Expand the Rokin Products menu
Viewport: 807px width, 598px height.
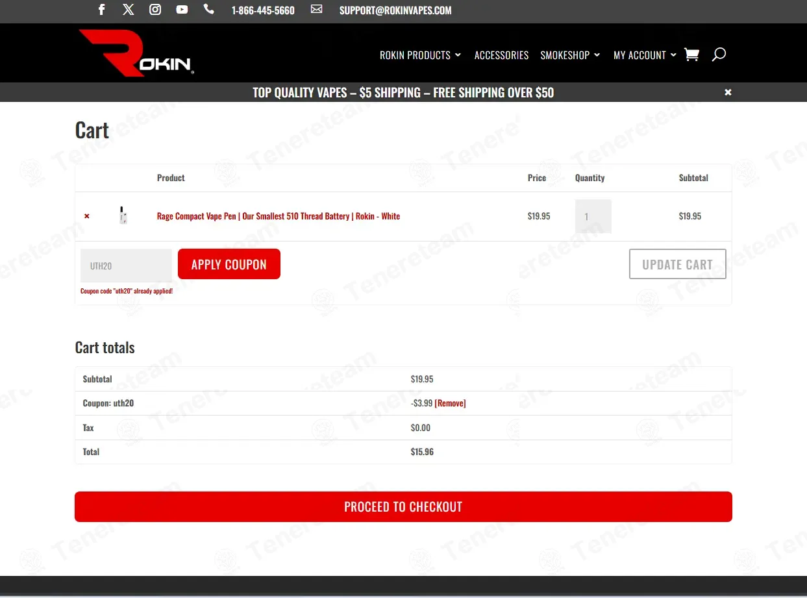[420, 55]
